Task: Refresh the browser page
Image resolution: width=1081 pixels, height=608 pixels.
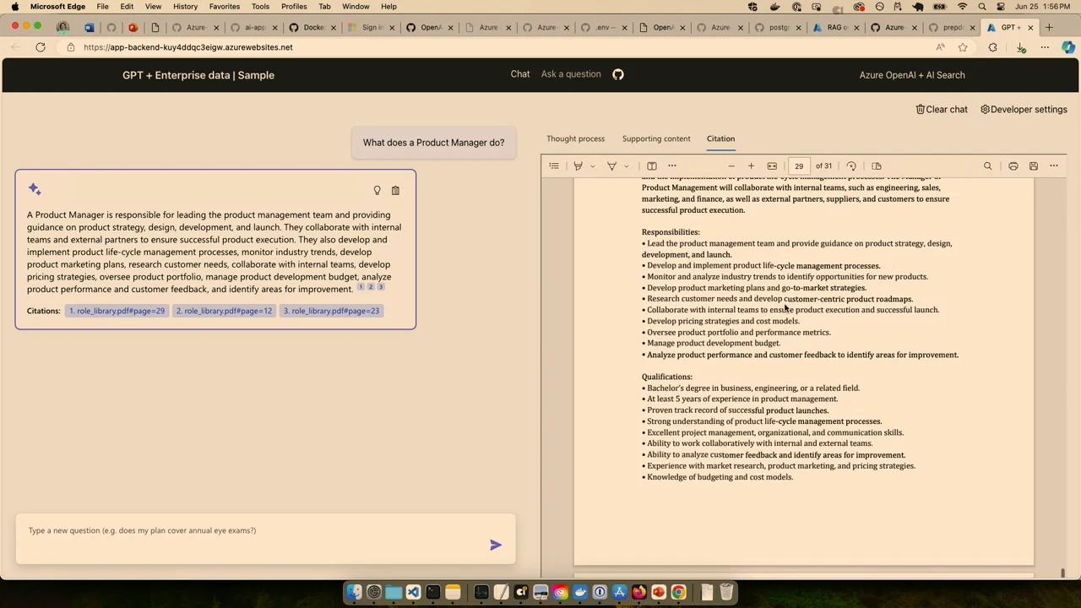Action: pyautogui.click(x=41, y=47)
